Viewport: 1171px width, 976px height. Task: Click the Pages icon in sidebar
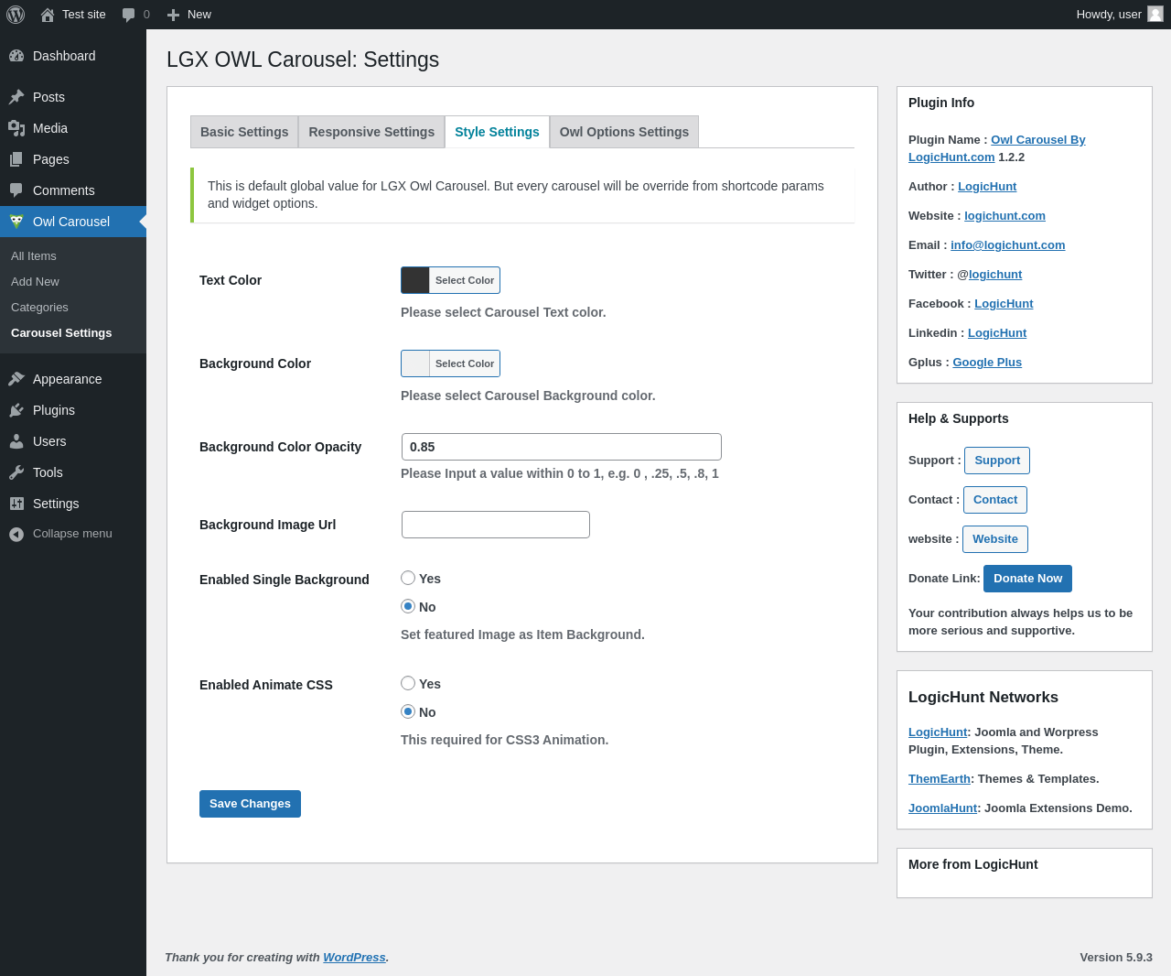click(x=16, y=159)
